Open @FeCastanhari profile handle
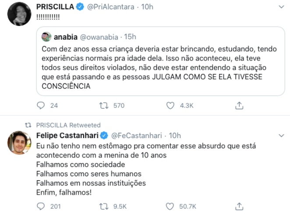Image resolution: width=290 pixels, height=214 pixels. point(138,135)
